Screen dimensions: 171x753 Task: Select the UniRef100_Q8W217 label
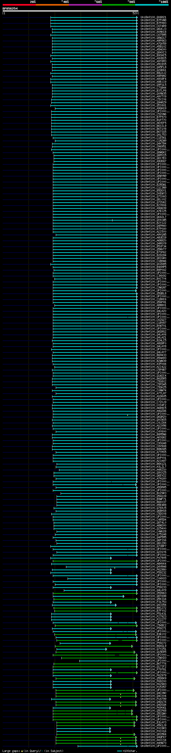[x=153, y=38]
